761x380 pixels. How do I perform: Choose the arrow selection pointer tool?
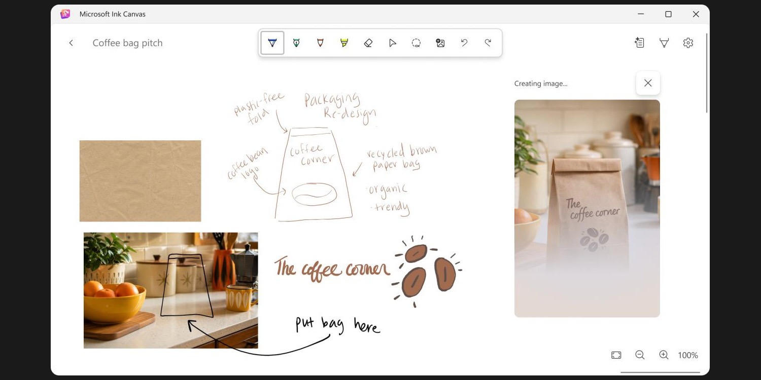coord(392,43)
